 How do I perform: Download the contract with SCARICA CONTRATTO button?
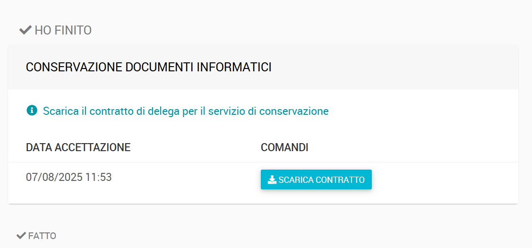pos(316,180)
